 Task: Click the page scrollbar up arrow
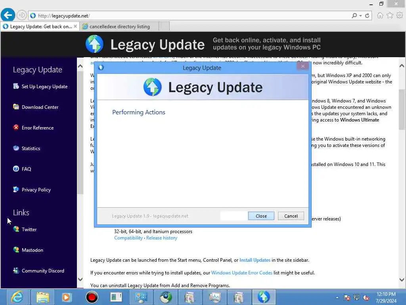pos(402,66)
